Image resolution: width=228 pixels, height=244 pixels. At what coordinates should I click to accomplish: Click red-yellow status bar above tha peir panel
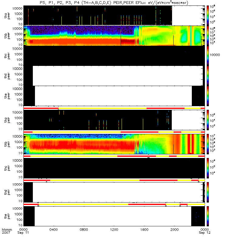114,108
